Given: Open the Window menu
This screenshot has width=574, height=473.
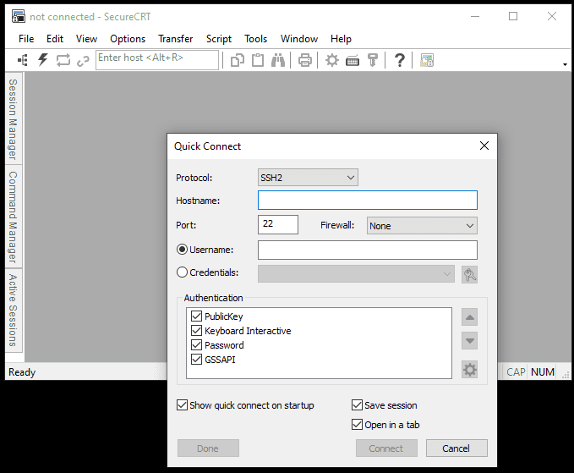Looking at the screenshot, I should (299, 39).
